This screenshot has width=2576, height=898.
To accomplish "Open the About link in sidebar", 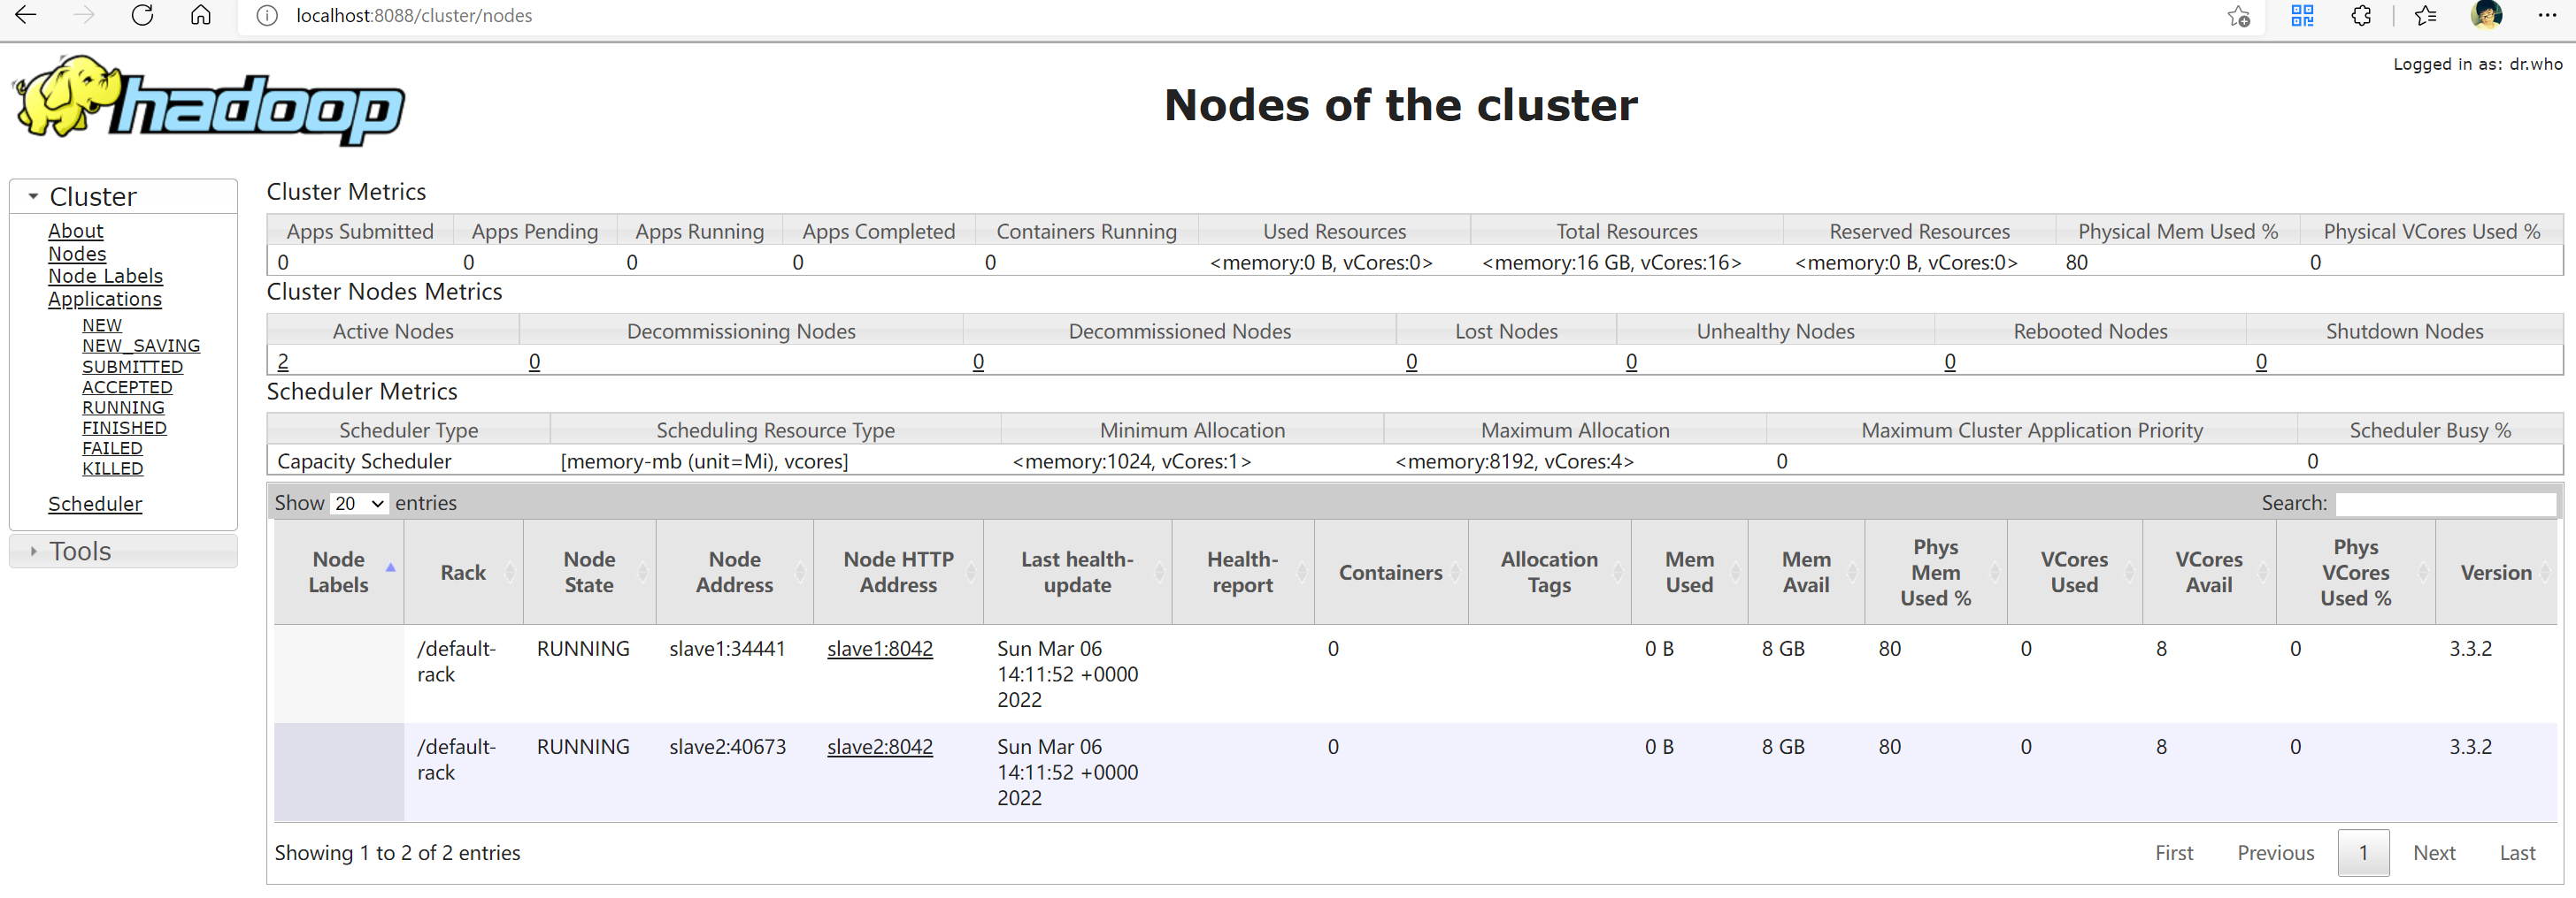I will coord(76,231).
